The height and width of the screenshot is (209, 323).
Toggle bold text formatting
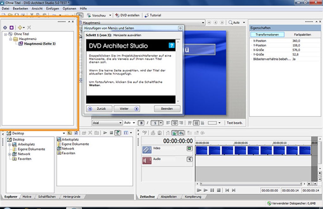[141, 123]
